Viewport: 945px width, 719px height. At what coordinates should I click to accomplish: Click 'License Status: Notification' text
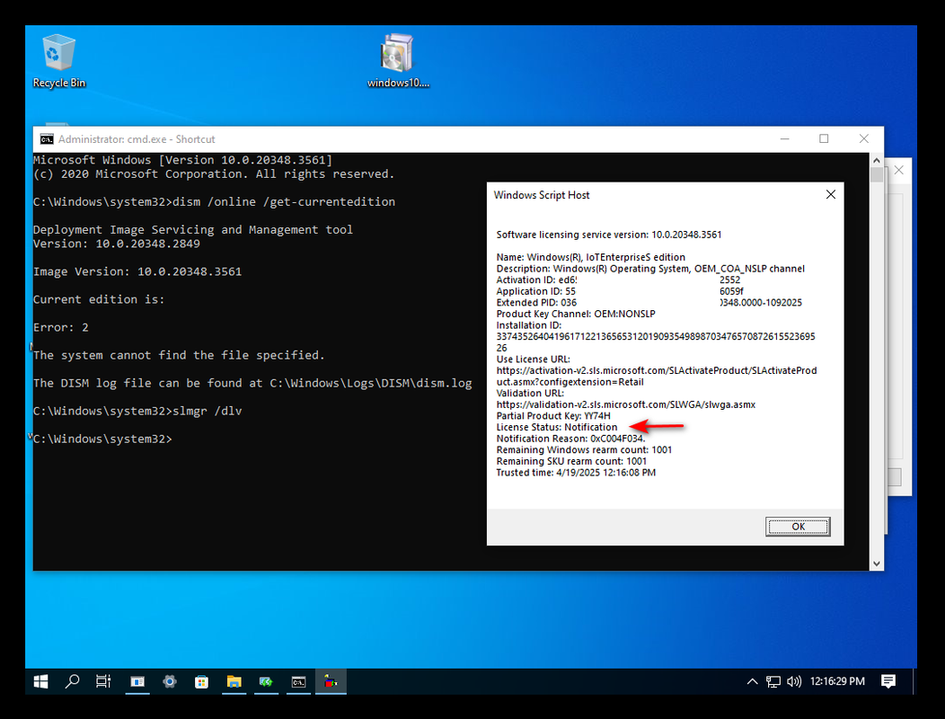[x=557, y=427]
